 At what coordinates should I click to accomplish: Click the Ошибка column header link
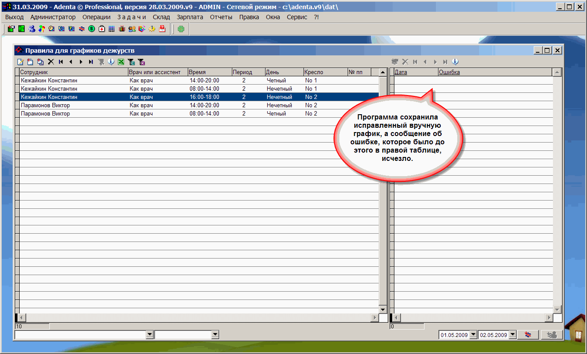(449, 72)
